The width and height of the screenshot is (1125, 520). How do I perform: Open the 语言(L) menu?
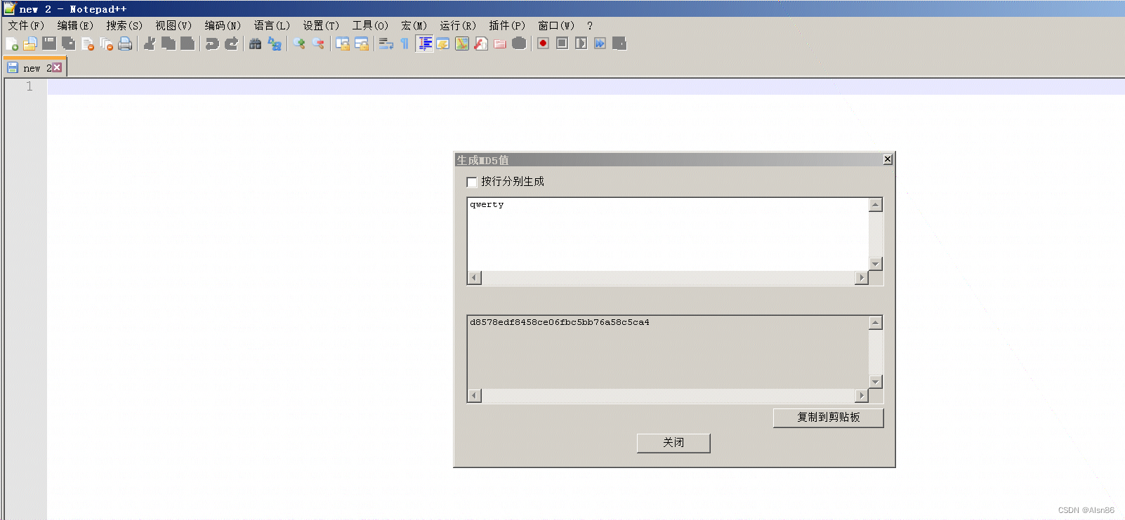point(272,25)
